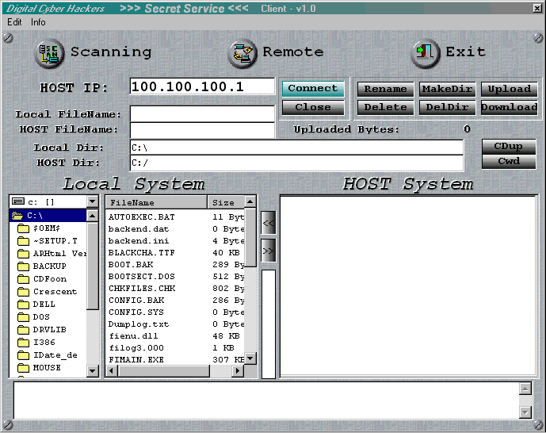The height and width of the screenshot is (433, 546).
Task: Select AUTOEXEC.BAT in the file list
Action: coord(142,216)
